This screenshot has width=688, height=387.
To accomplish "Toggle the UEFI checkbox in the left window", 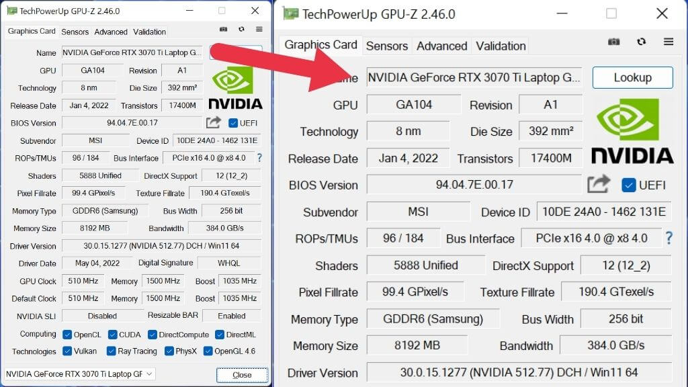I will tap(233, 123).
